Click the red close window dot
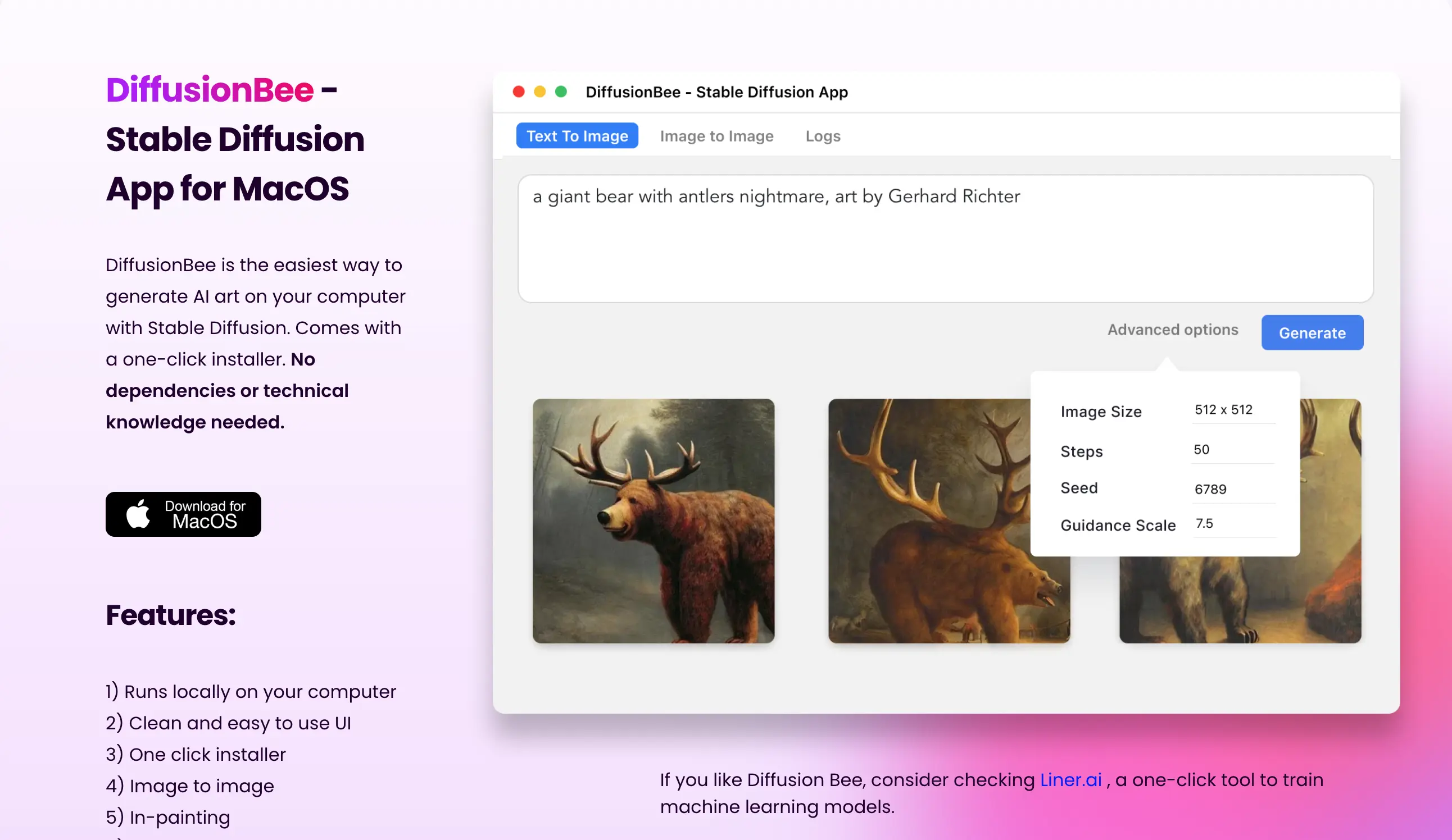 coord(519,92)
